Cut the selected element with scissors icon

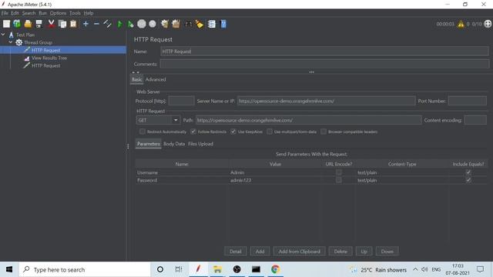click(x=51, y=24)
